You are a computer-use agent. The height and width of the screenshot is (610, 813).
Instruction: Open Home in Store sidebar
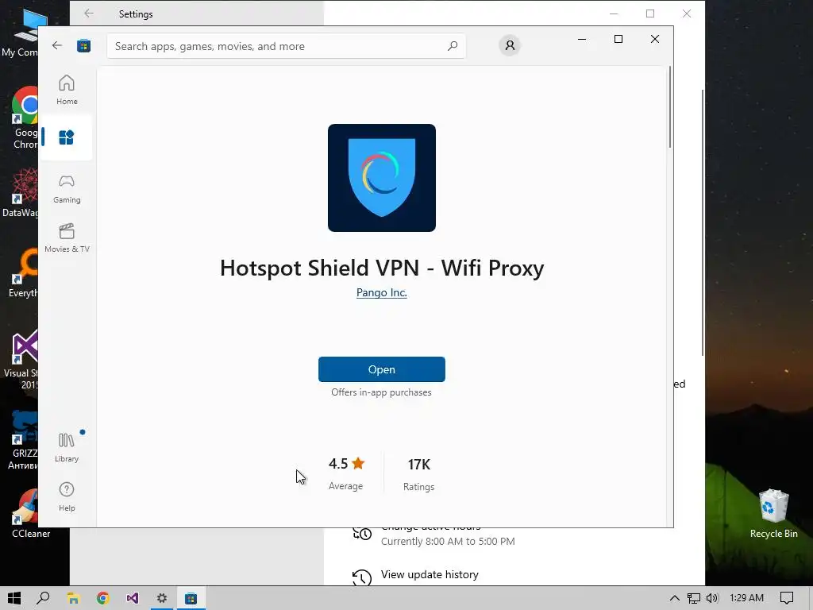pos(67,90)
